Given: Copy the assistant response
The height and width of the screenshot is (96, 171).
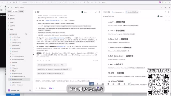Looking at the screenshot, I should [38, 60].
